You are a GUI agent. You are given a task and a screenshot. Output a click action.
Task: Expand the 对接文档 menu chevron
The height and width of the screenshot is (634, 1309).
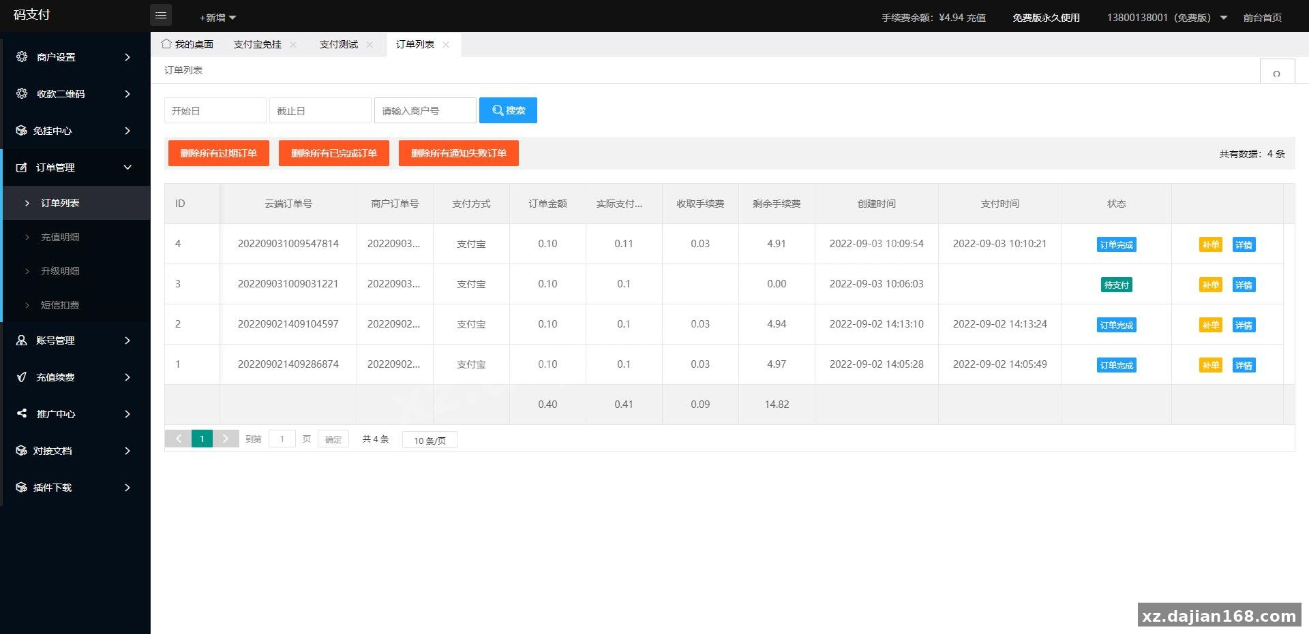coord(127,451)
